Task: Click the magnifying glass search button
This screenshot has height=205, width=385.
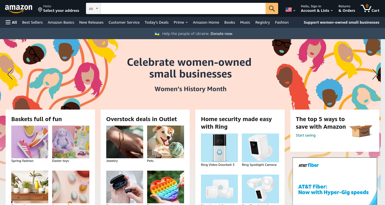Action: tap(272, 8)
